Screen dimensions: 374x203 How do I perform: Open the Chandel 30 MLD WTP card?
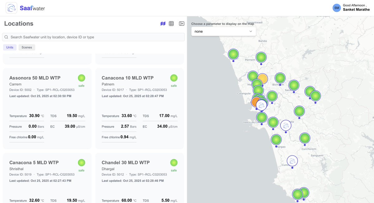[x=139, y=178]
